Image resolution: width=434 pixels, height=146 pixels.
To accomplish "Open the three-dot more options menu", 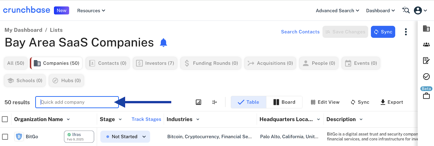I will pos(406,32).
